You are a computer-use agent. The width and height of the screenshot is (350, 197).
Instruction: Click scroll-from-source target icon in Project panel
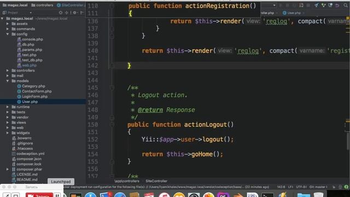pyautogui.click(x=61, y=13)
